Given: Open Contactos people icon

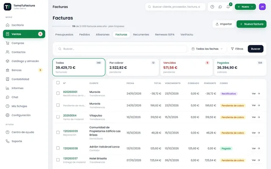Looking at the screenshot, I should pos(8,52).
